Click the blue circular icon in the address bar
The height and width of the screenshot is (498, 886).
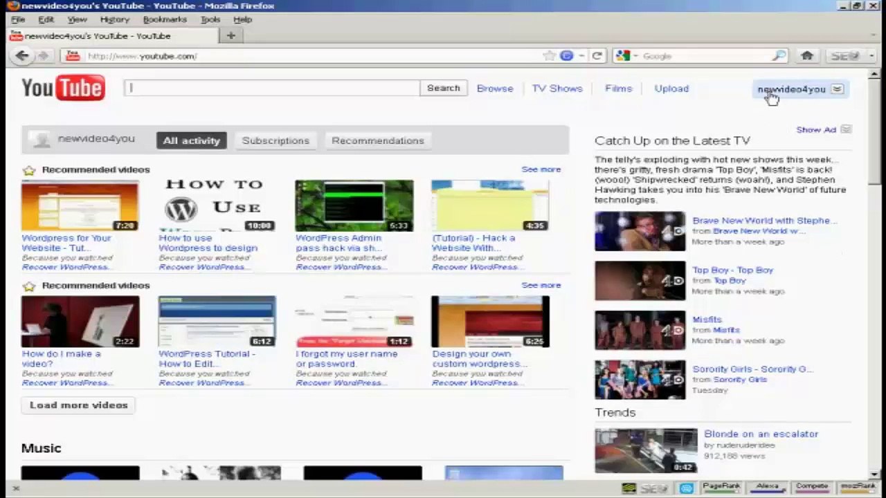point(566,56)
